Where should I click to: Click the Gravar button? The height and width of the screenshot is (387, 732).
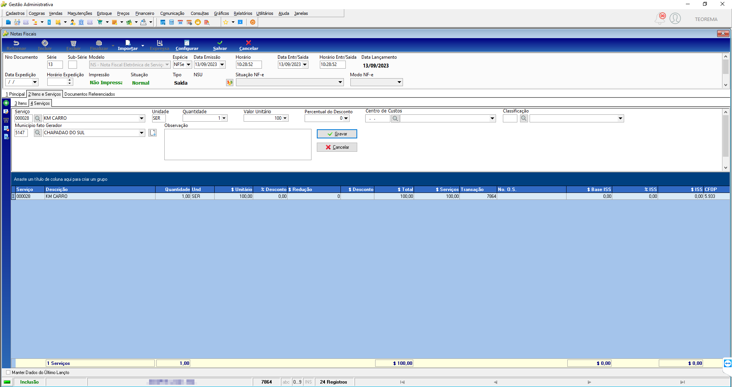pos(337,134)
